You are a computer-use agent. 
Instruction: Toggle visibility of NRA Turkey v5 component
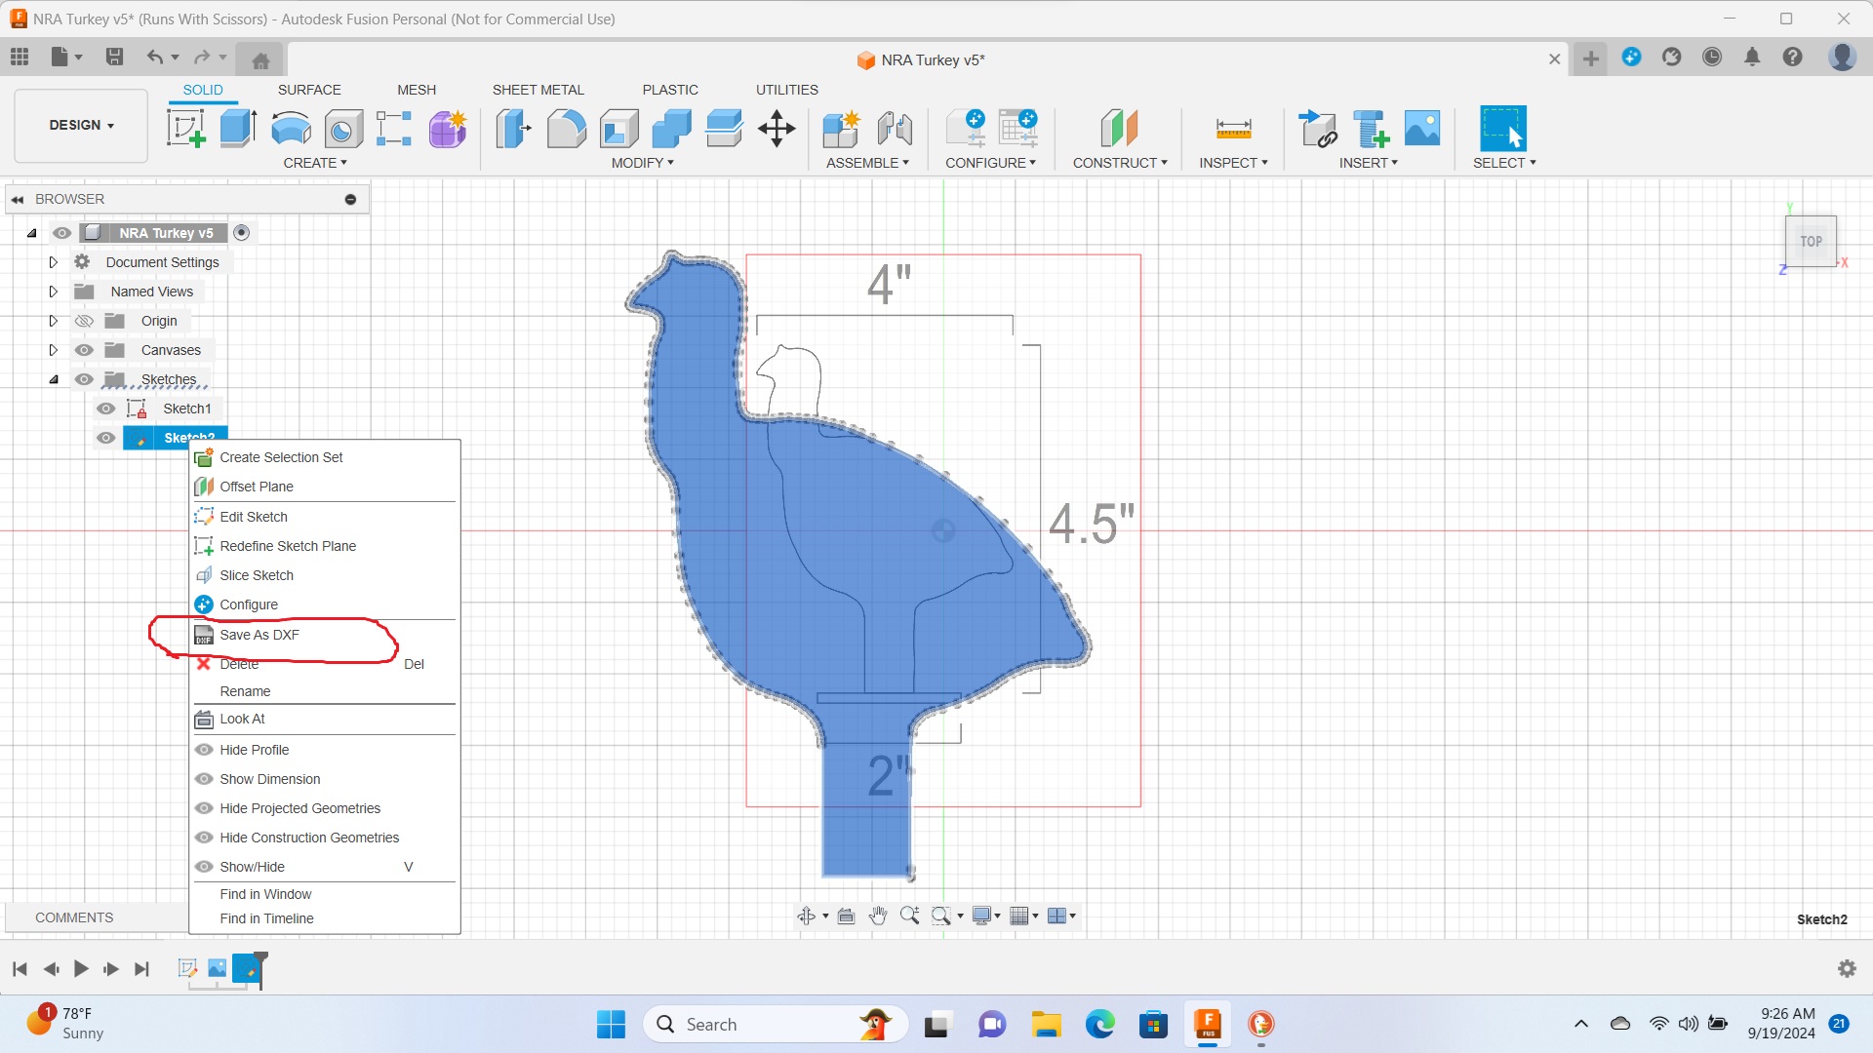(x=61, y=233)
